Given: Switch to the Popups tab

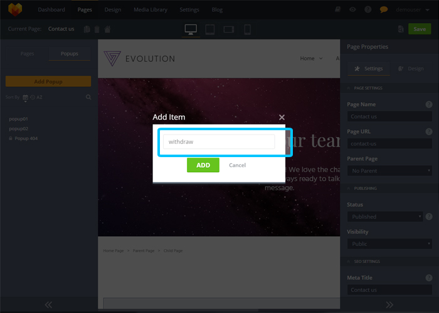Looking at the screenshot, I should [70, 54].
